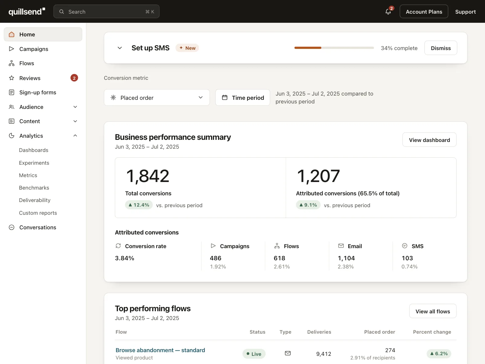Open Browse abandonment — standard flow link
485x364 pixels.
(160, 350)
